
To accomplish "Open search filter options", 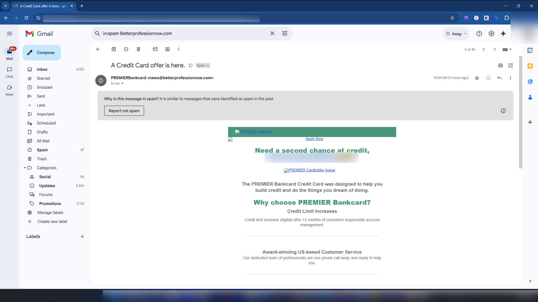I will tap(285, 33).
